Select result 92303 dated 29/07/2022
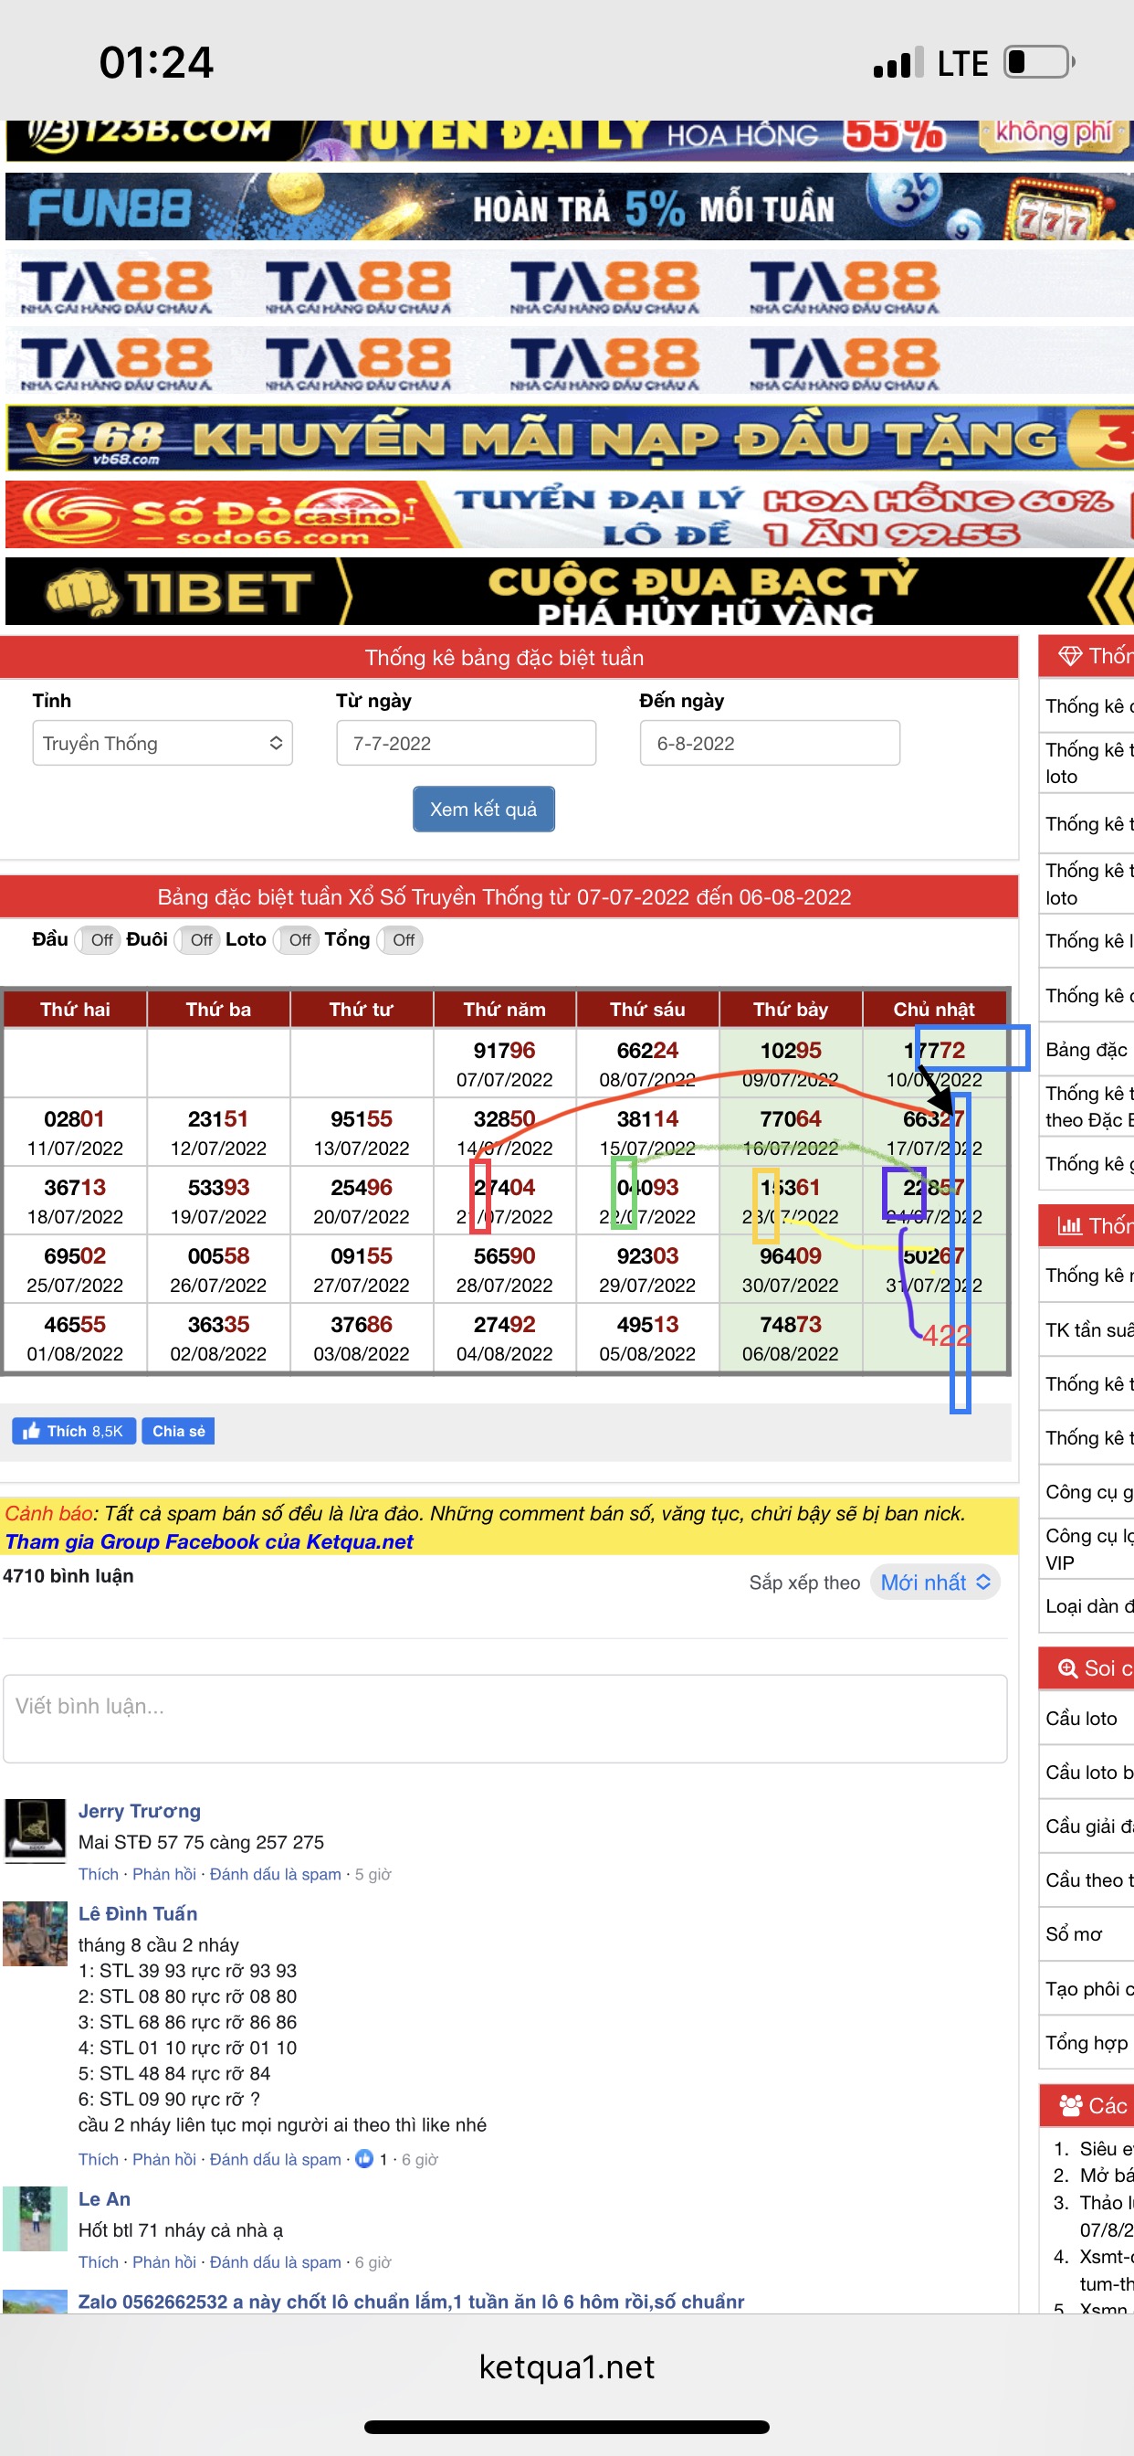The image size is (1134, 2456). point(647,1269)
